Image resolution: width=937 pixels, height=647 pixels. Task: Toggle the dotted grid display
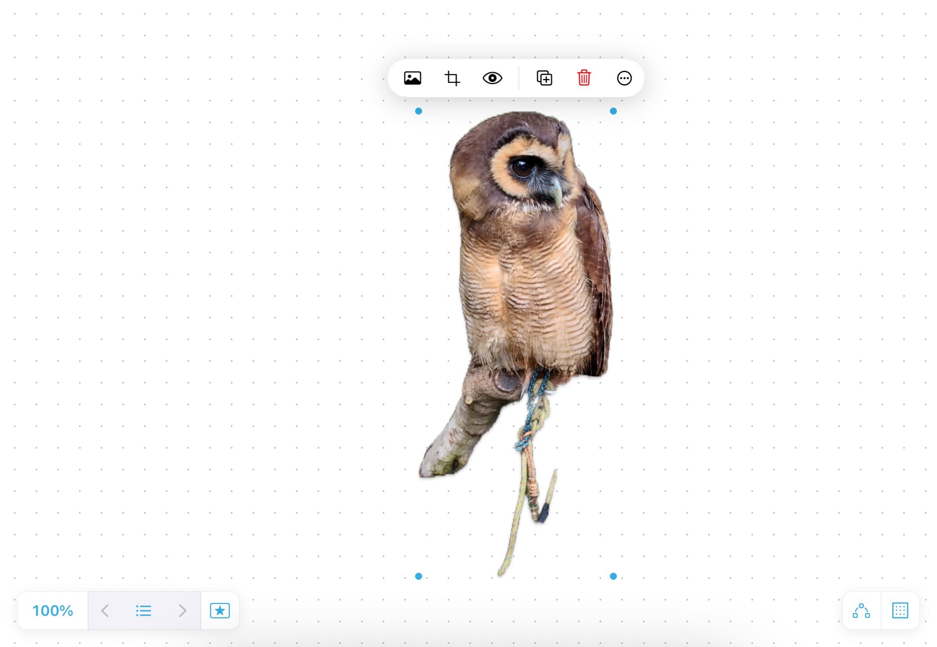pyautogui.click(x=900, y=611)
